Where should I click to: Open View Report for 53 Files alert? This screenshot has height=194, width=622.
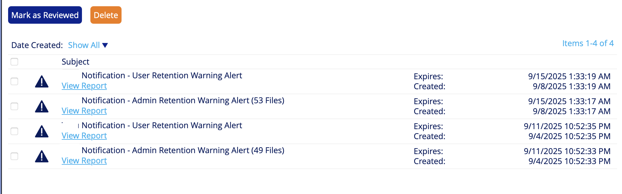[84, 111]
